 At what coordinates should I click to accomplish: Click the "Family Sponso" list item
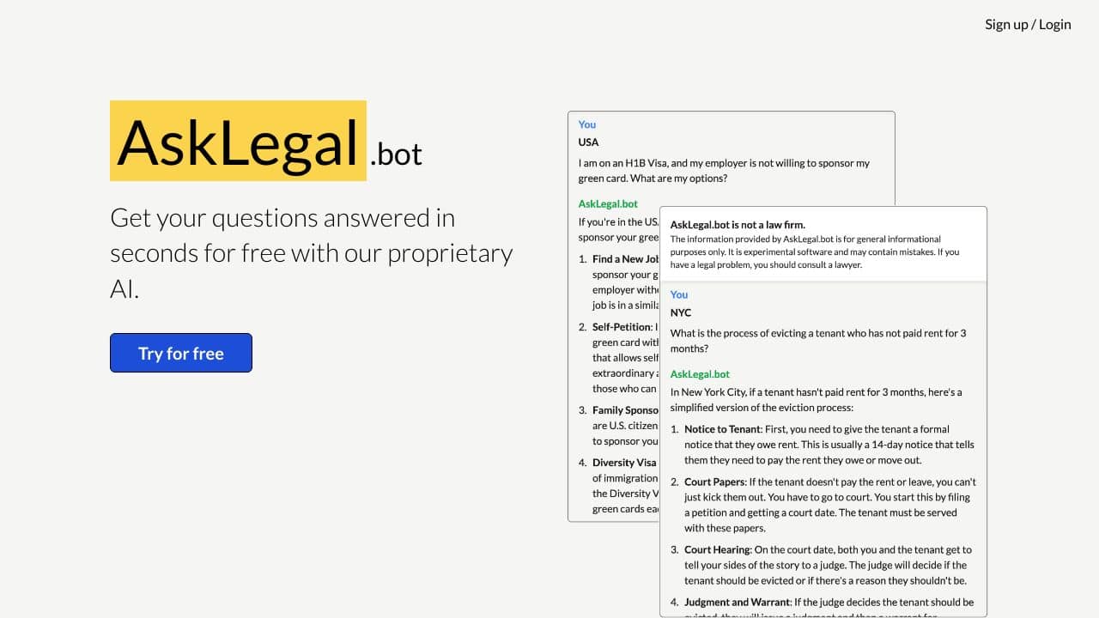click(x=618, y=426)
